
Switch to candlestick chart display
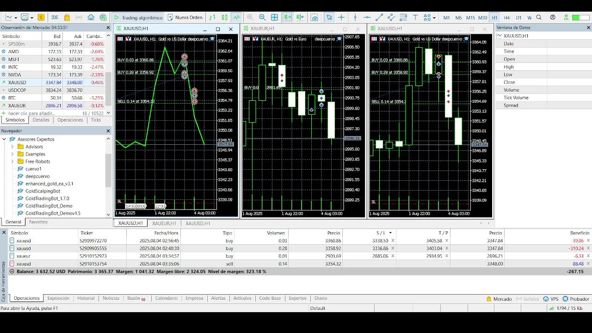[224, 18]
